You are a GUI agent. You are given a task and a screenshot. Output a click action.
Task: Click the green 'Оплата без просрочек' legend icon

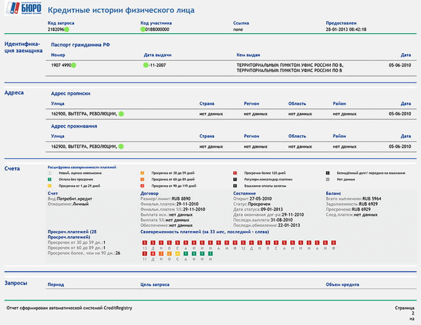tap(50, 179)
